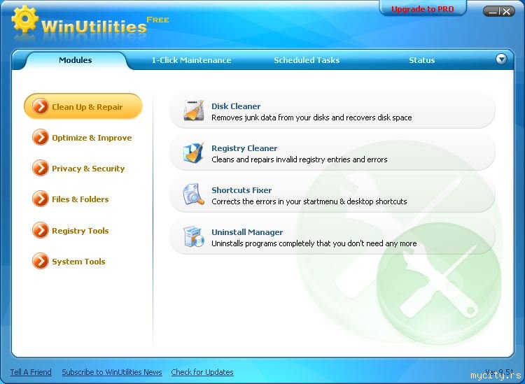Open the Disk Cleaner broom icon
This screenshot has width=525, height=384.
coord(193,111)
